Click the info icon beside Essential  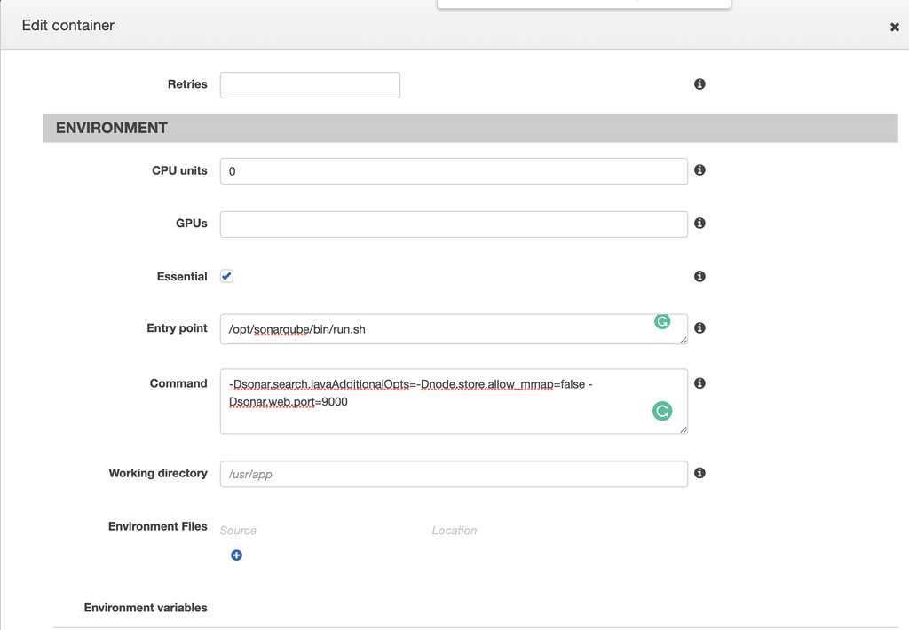pyautogui.click(x=700, y=277)
